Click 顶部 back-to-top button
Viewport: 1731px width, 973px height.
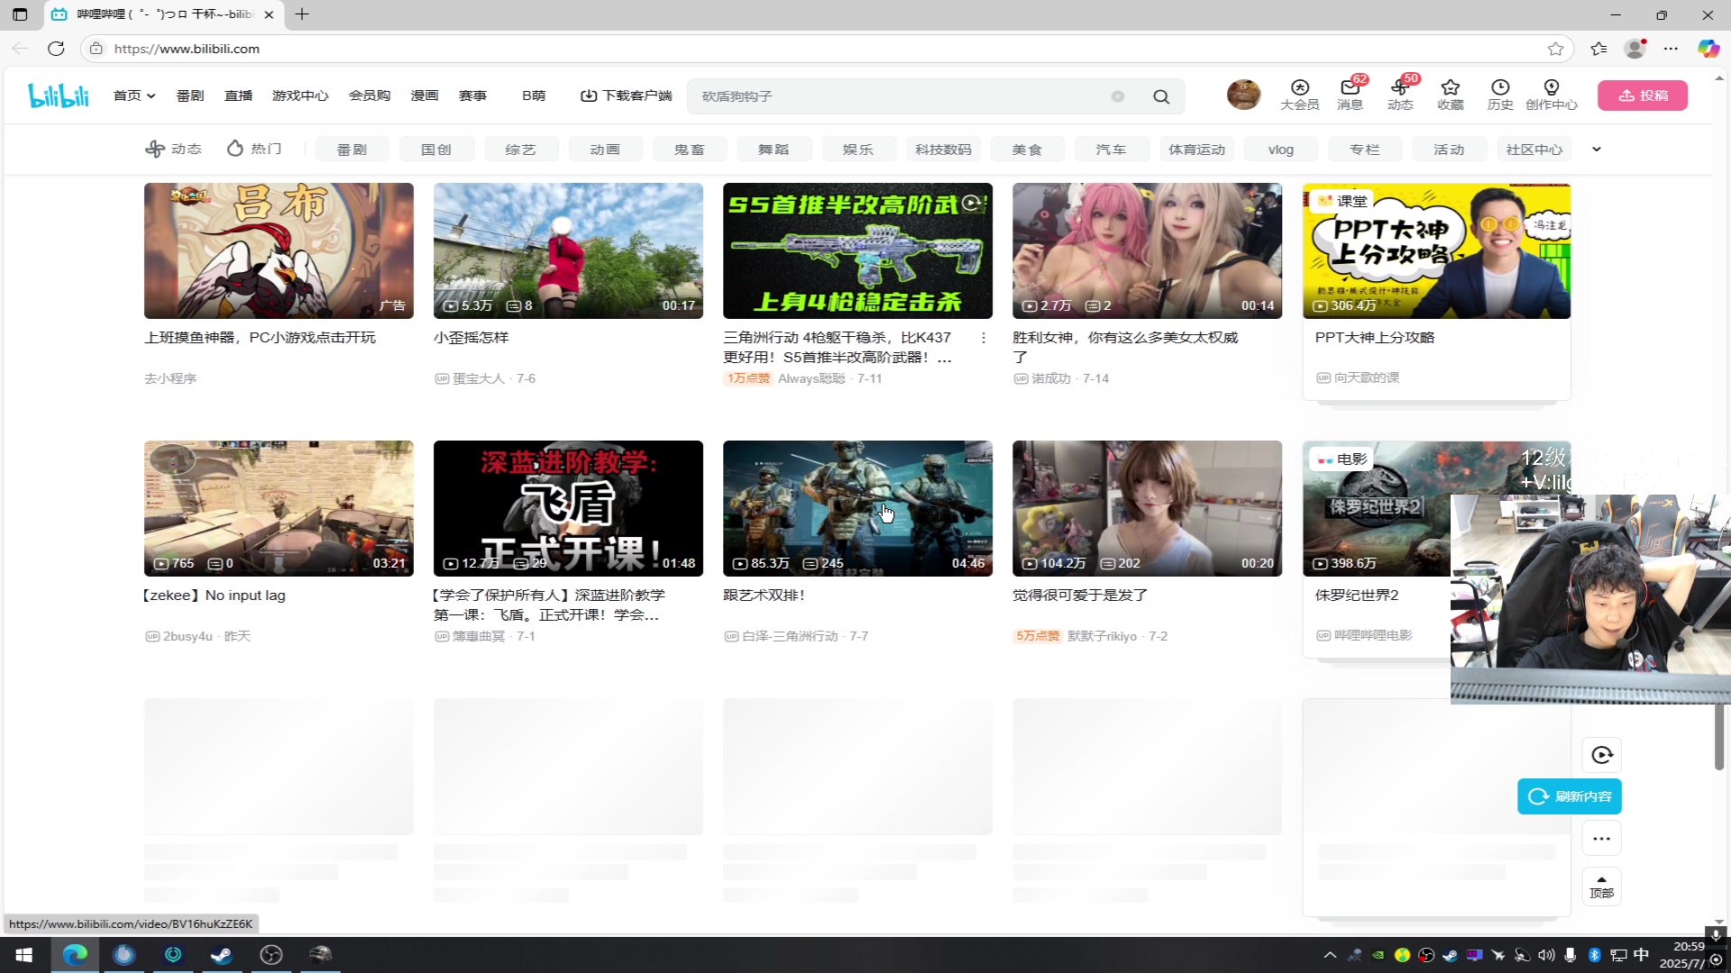pos(1602,887)
